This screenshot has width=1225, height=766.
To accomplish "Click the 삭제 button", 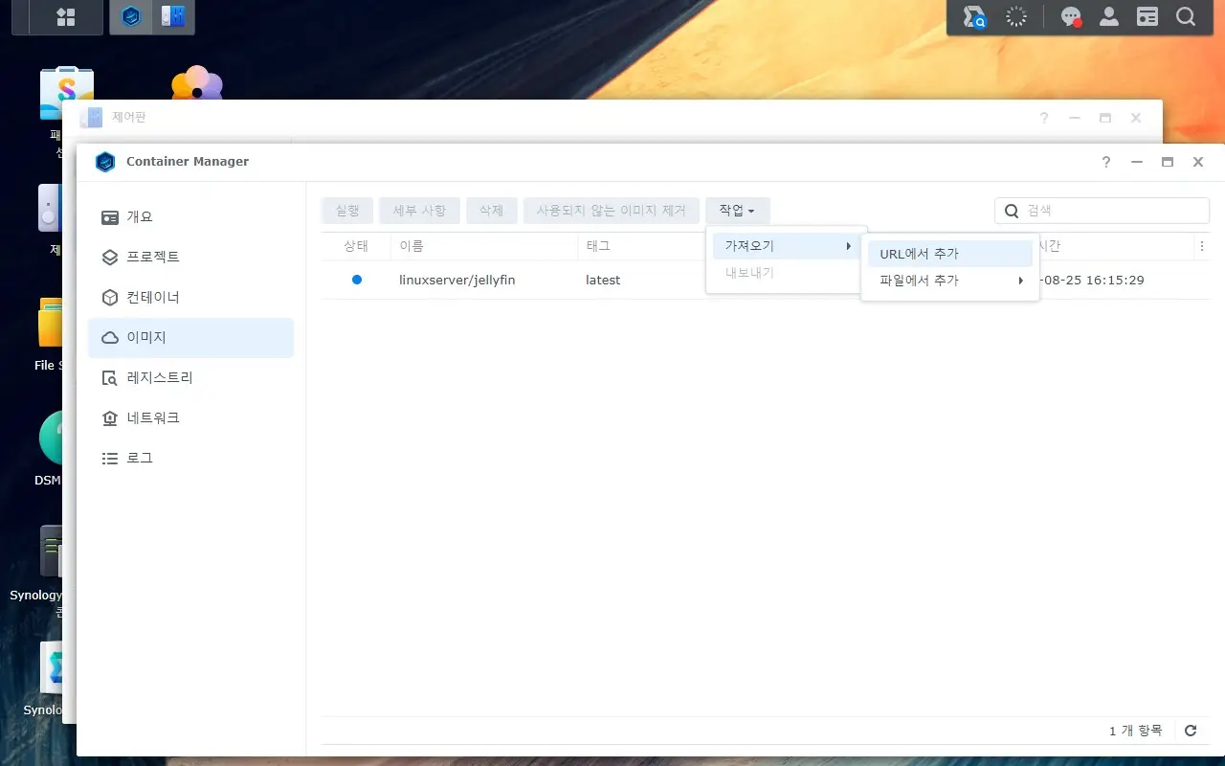I will click(x=491, y=211).
